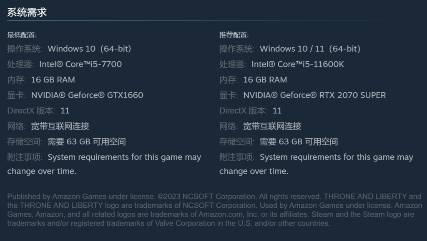This screenshot has height=241, width=427.
Task: Select the 最低配置 label
Action: (22, 35)
